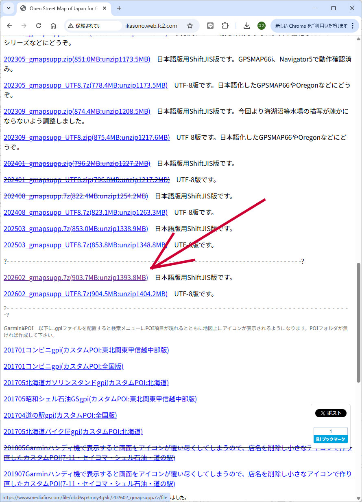The height and width of the screenshot is (502, 362).
Task: Download 202602_gmapsupp_UTF8.7z file
Action: pyautogui.click(x=85, y=294)
